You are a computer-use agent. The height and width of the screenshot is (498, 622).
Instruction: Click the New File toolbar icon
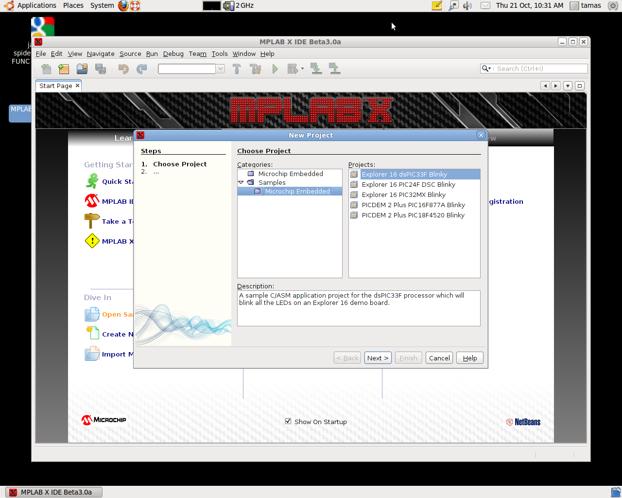click(46, 69)
